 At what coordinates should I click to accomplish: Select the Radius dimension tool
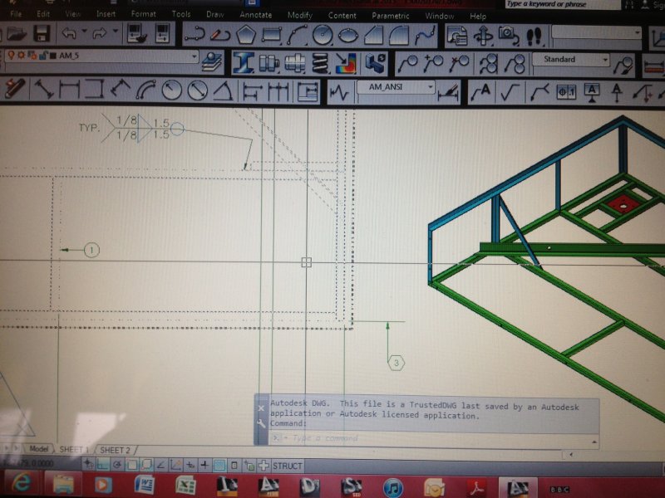click(x=171, y=90)
